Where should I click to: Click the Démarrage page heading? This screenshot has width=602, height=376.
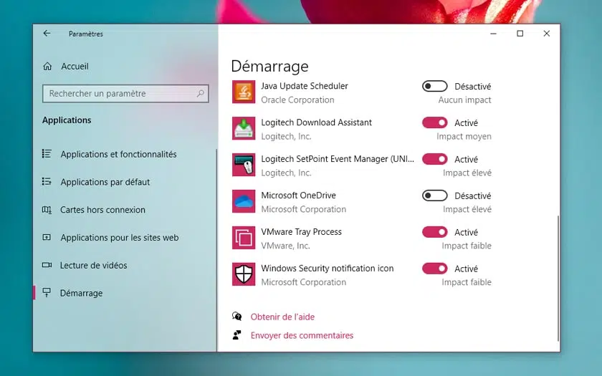coord(269,67)
